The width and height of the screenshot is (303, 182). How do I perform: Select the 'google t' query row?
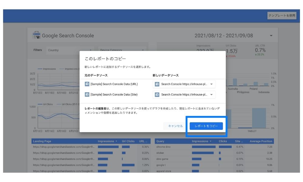(x=214, y=165)
